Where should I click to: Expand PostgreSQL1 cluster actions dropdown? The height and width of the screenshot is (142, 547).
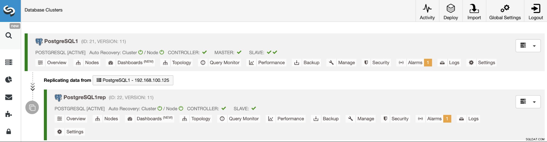pyautogui.click(x=528, y=46)
